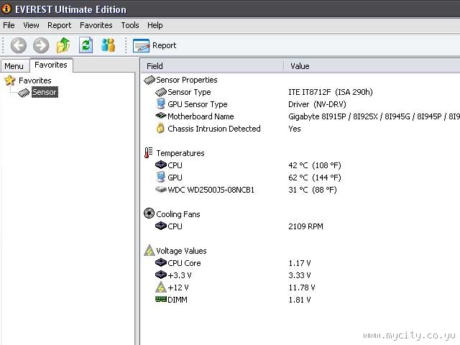
Task: Click the Chassis Intrusion padlock icon
Action: (x=160, y=128)
